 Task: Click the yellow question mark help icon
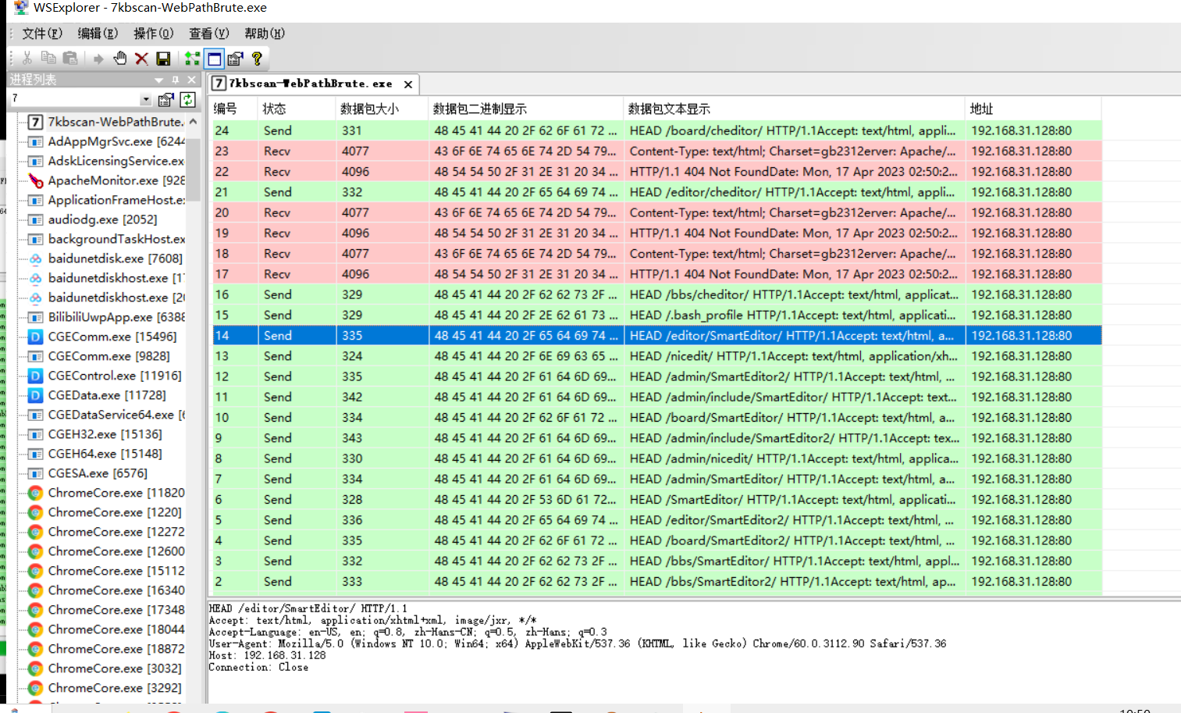pos(257,59)
